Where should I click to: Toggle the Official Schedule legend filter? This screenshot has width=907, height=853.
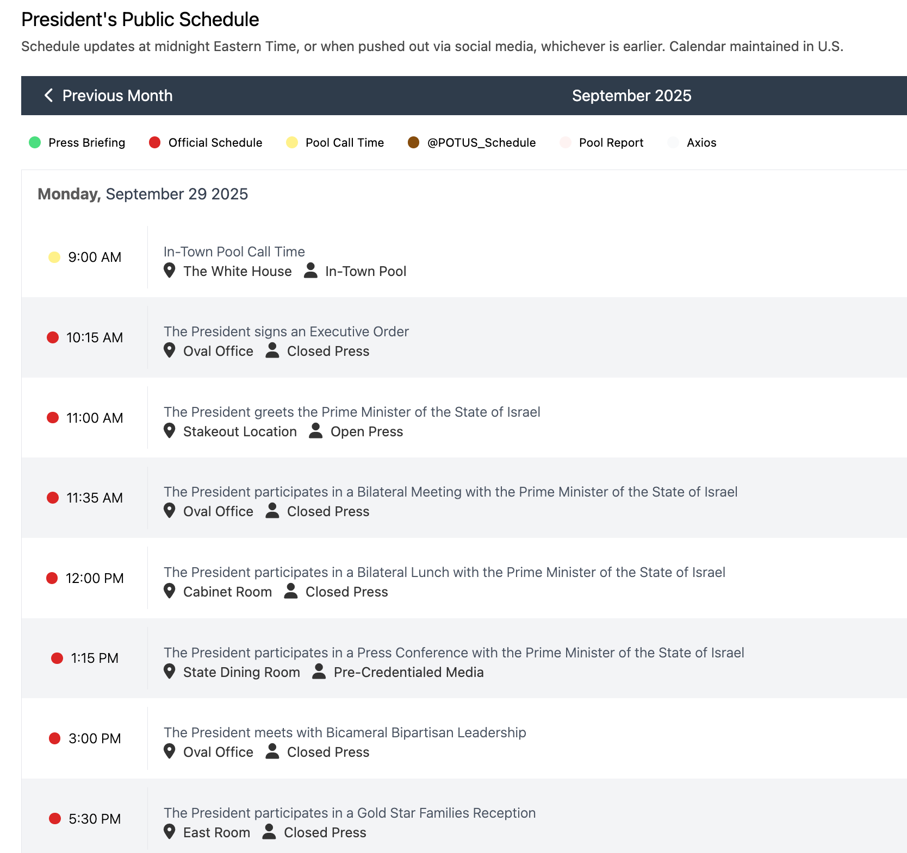(x=206, y=143)
